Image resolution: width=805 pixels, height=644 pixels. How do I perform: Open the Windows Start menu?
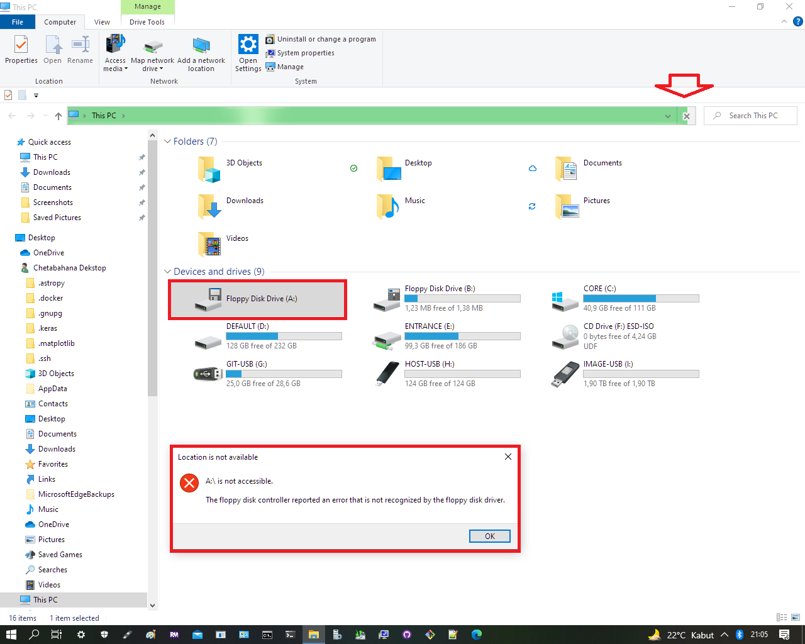tap(11, 635)
